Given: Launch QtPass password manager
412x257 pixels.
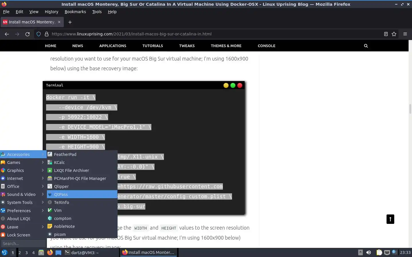Looking at the screenshot, I should pyautogui.click(x=82, y=194).
